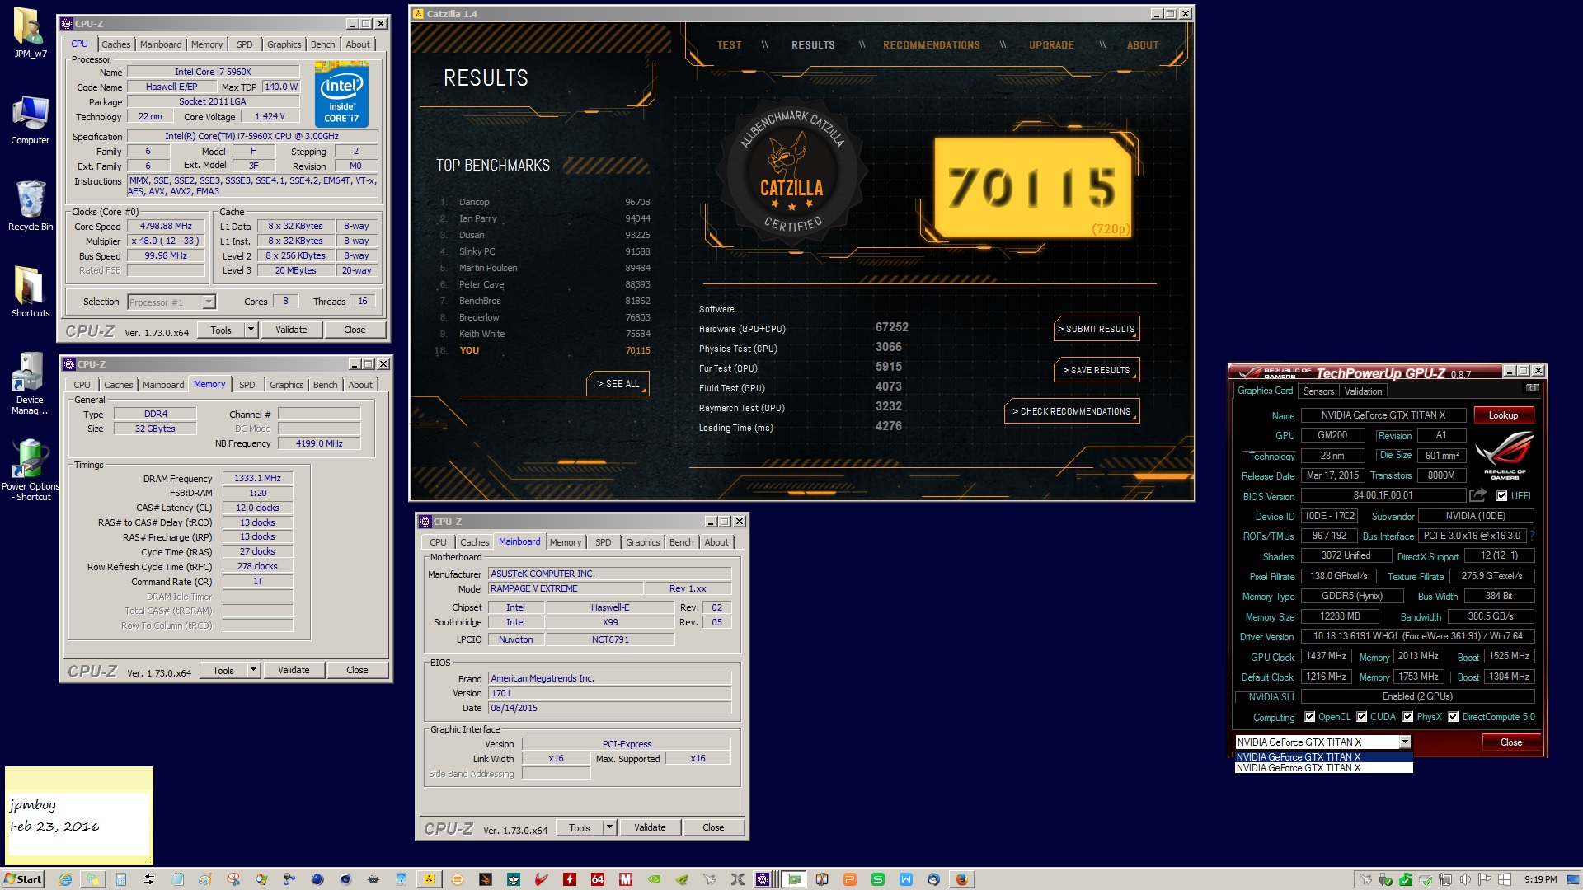Expand Tools arrow in CPU-Z CPU window
This screenshot has width=1583, height=890.
(251, 330)
